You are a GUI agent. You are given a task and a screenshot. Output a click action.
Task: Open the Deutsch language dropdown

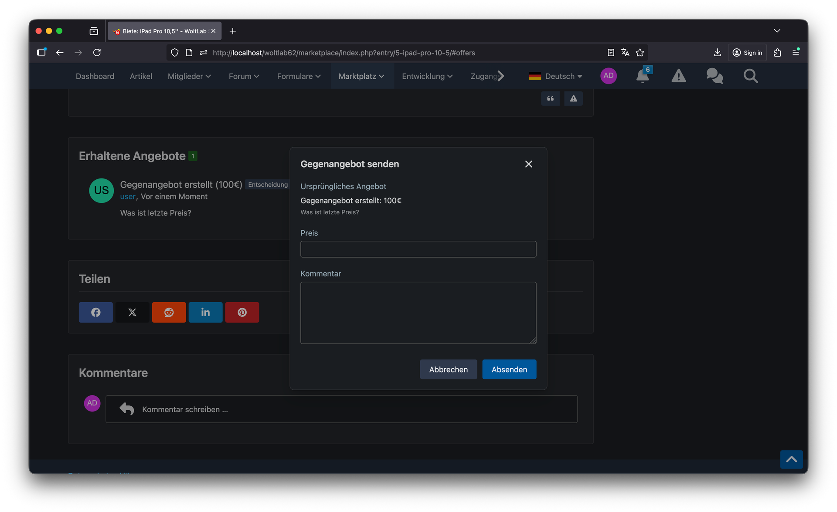pos(555,76)
